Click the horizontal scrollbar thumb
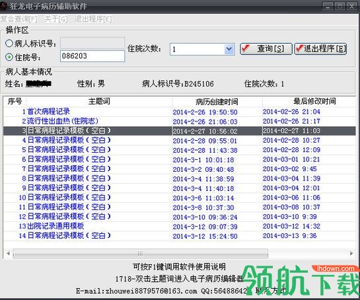The height and width of the screenshot is (300, 360). (x=141, y=254)
